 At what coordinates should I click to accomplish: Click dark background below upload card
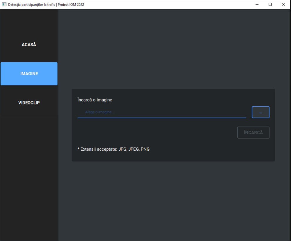(174, 200)
